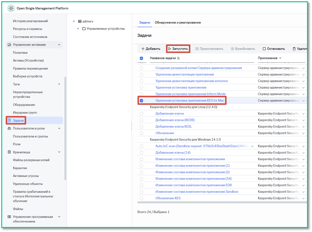Select checkbox for Обновление KES task
Viewport: 312px width, 232px height.
[x=141, y=198]
